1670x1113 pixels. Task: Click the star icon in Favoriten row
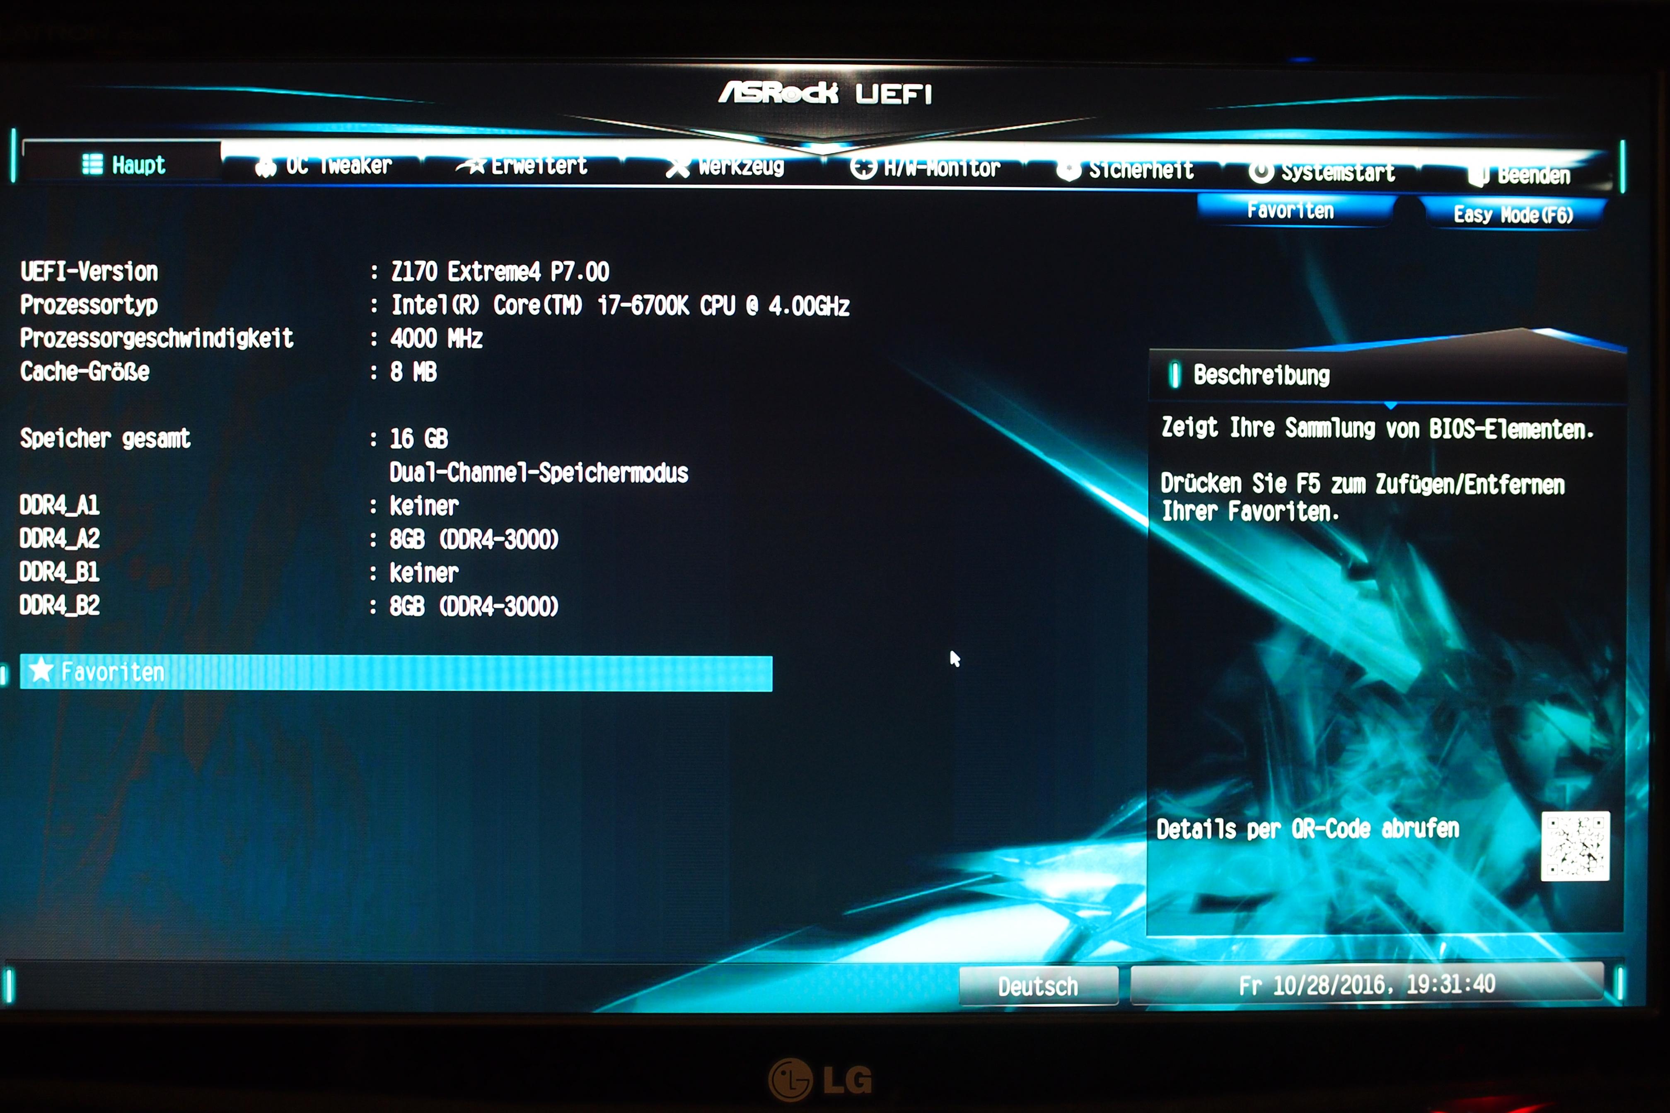[41, 670]
